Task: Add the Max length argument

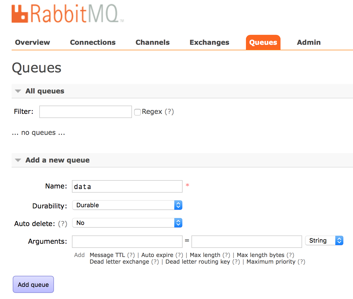Action: pos(205,255)
